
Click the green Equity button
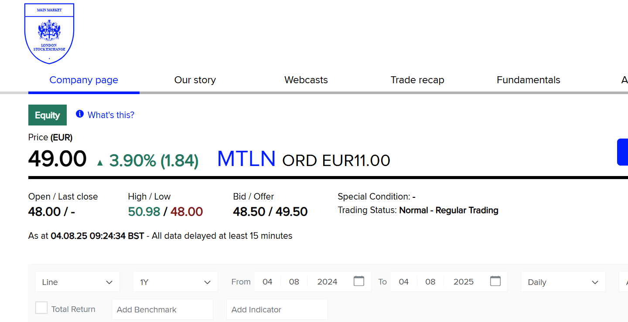pyautogui.click(x=47, y=115)
